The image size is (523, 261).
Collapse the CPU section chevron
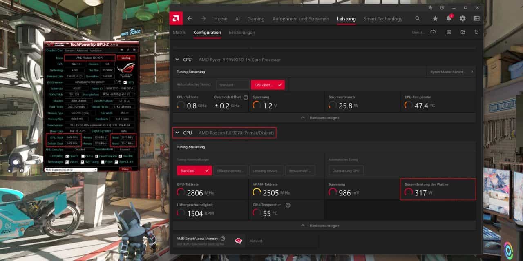177,60
